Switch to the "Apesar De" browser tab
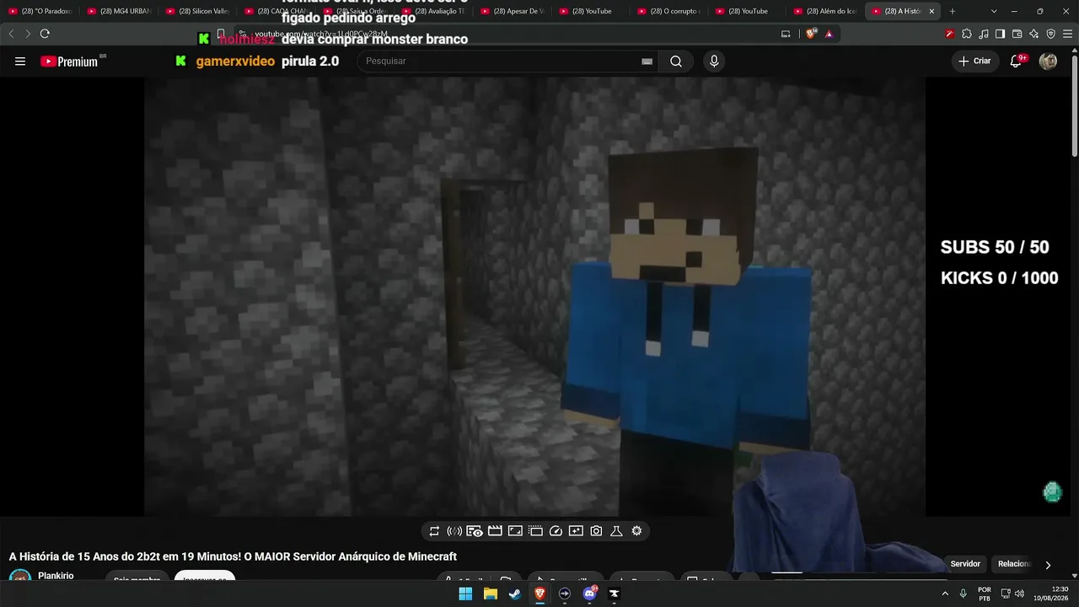Image resolution: width=1079 pixels, height=607 pixels. tap(513, 11)
